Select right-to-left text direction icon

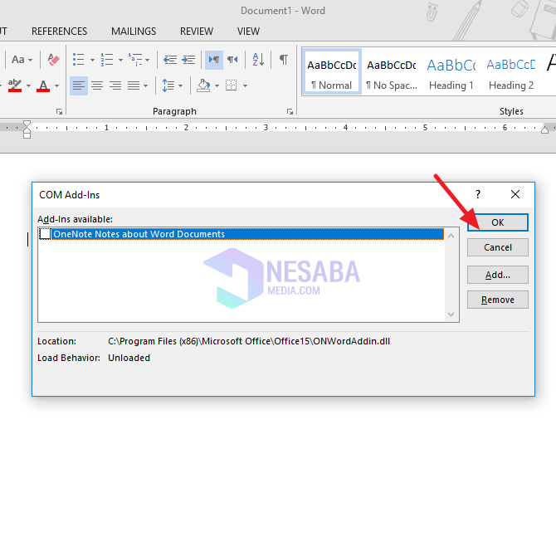[232, 60]
